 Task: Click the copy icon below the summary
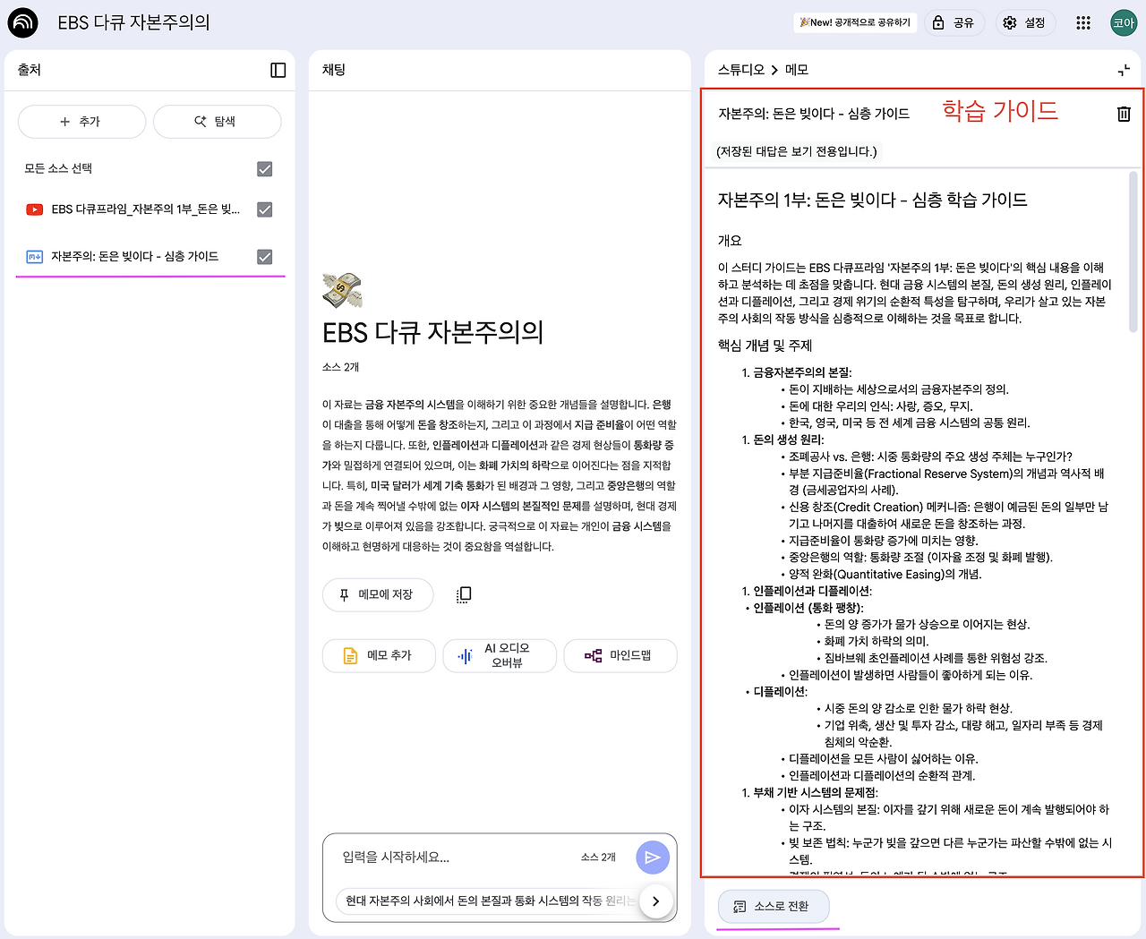coord(463,594)
